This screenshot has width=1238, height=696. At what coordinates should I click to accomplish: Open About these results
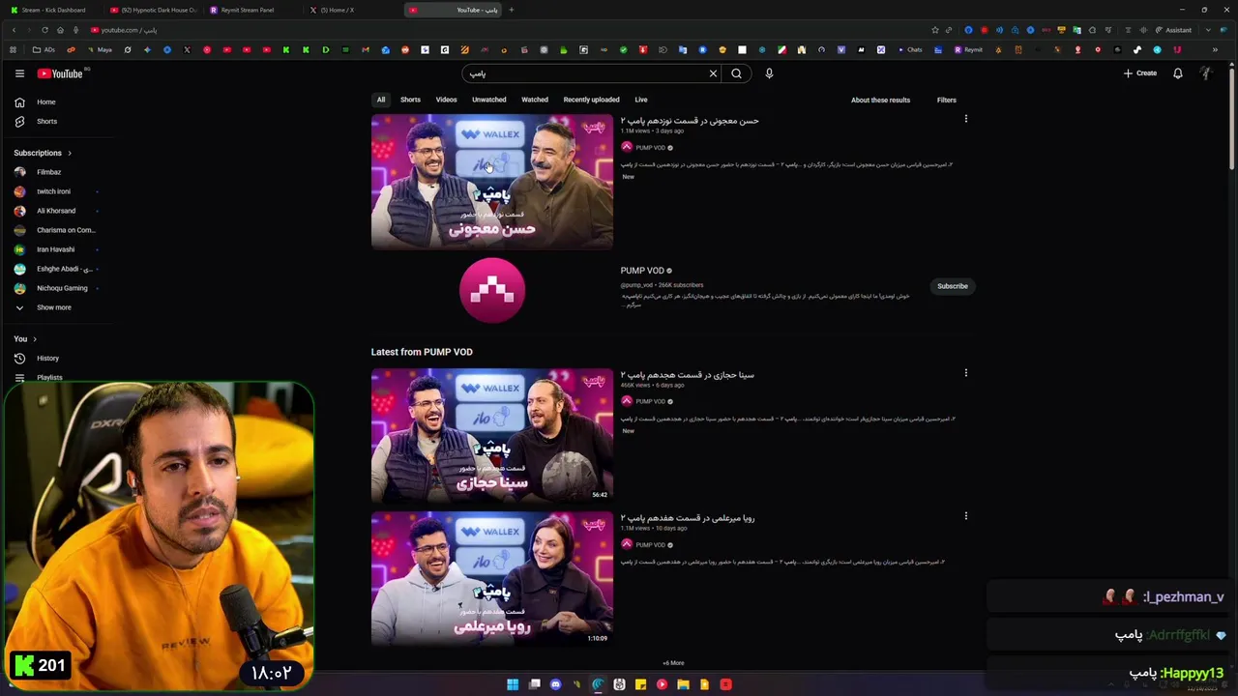[880, 100]
